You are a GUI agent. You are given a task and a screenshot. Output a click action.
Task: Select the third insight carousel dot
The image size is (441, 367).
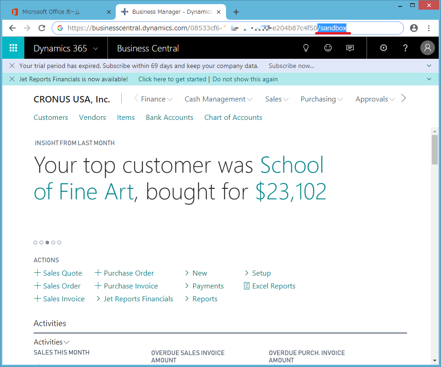point(47,243)
